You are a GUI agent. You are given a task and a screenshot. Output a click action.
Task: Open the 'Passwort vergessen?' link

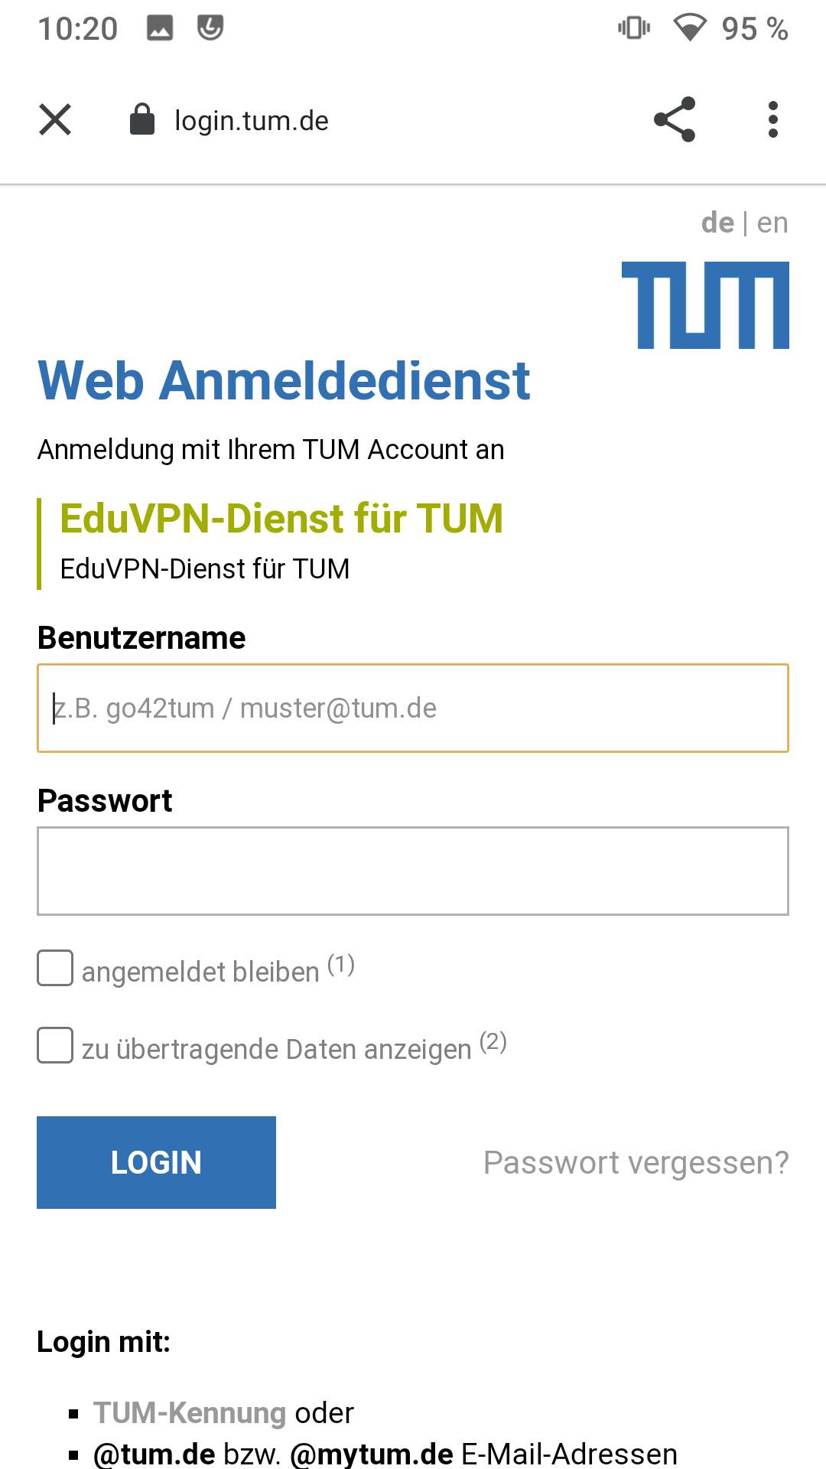coord(636,1163)
